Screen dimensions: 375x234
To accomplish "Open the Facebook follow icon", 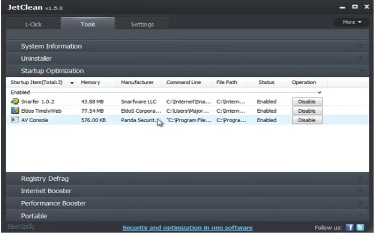I will click(349, 227).
